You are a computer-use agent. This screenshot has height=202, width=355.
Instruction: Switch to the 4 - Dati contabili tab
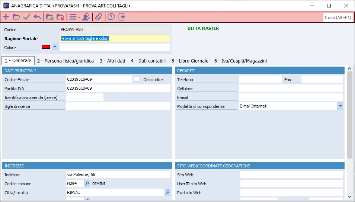tap(148, 61)
